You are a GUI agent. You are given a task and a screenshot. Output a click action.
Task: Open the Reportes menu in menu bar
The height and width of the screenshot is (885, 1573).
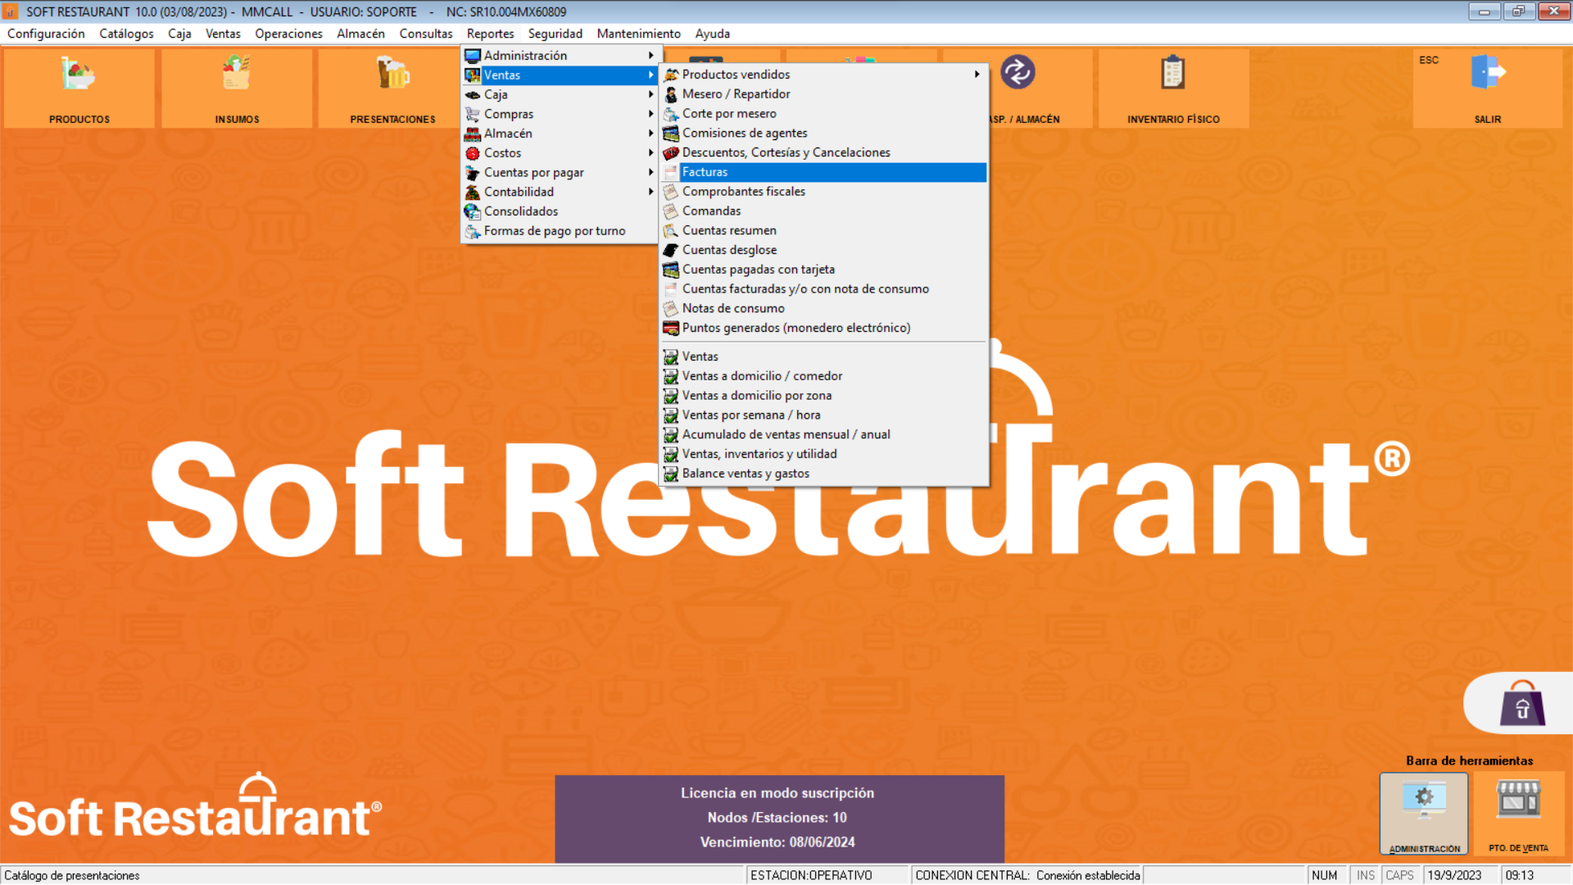pos(491,34)
